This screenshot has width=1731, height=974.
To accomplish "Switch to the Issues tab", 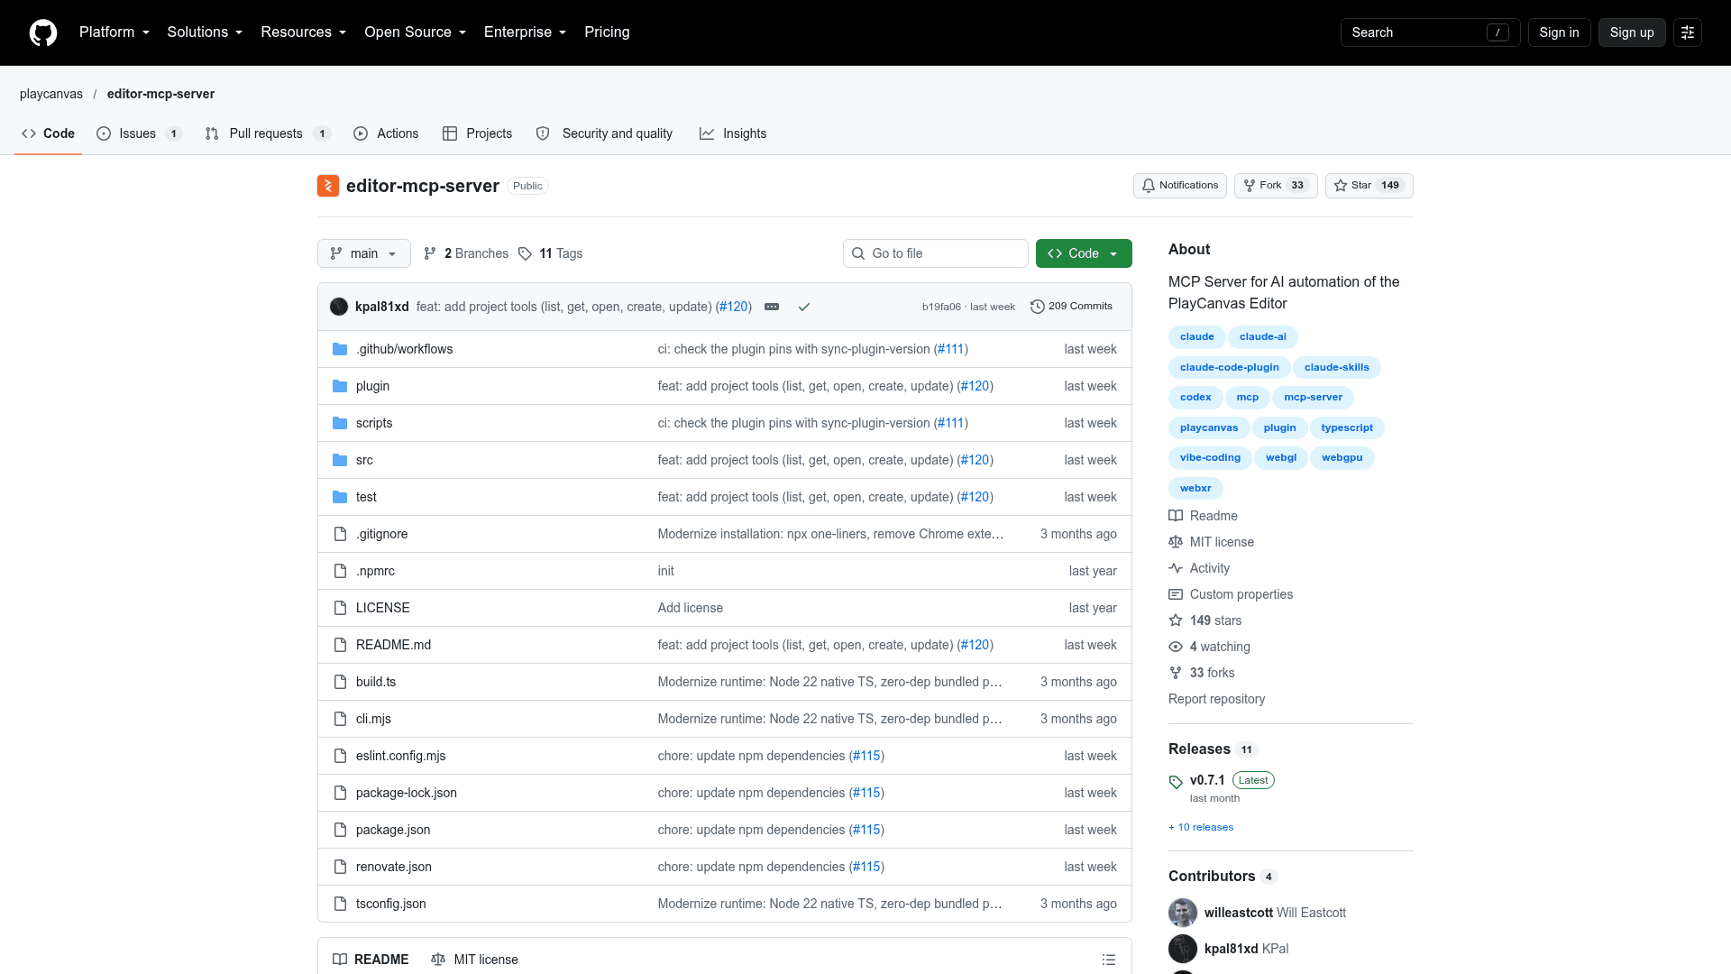I will tap(140, 133).
